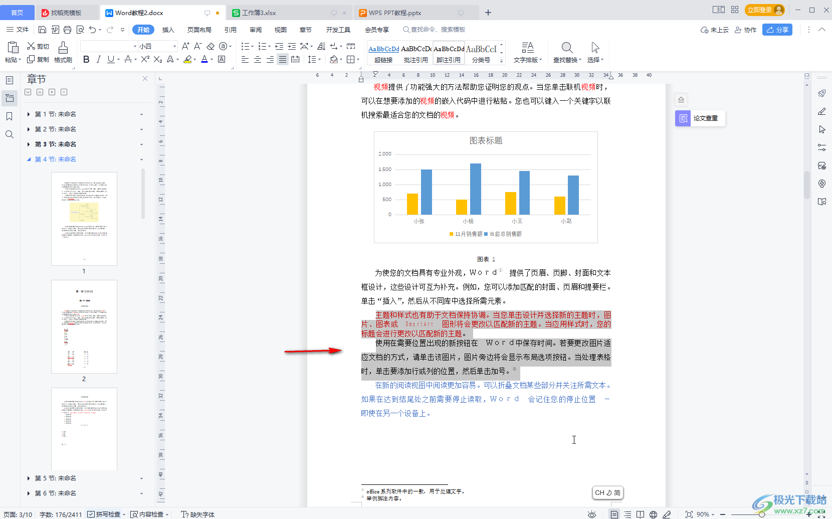Click the Login (立即登录) button
Image resolution: width=832 pixels, height=519 pixels.
(x=764, y=10)
